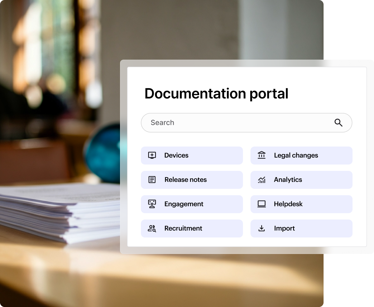Click the Import download arrow icon
Screen dimensions: 374x307
(262, 228)
